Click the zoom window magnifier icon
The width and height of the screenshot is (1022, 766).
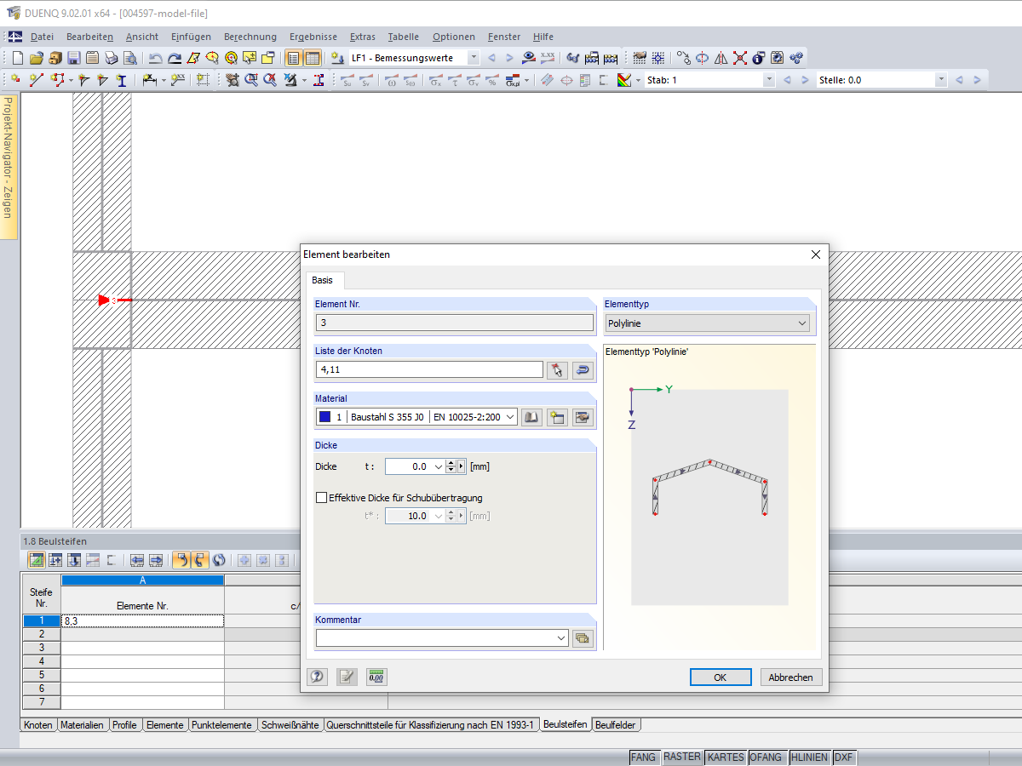coord(251,80)
